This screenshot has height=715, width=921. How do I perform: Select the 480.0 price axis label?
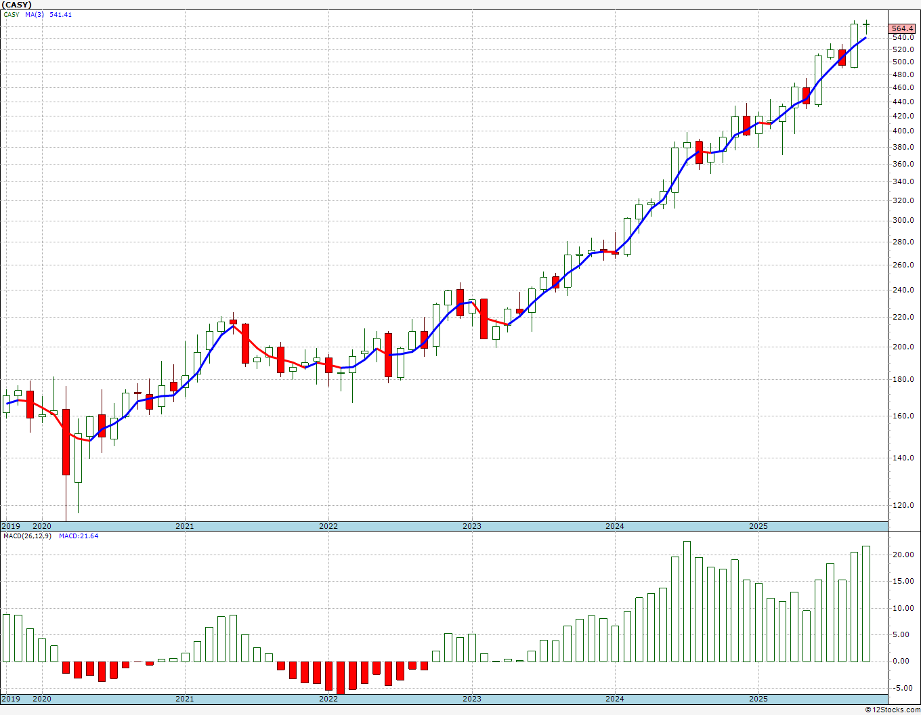point(902,74)
